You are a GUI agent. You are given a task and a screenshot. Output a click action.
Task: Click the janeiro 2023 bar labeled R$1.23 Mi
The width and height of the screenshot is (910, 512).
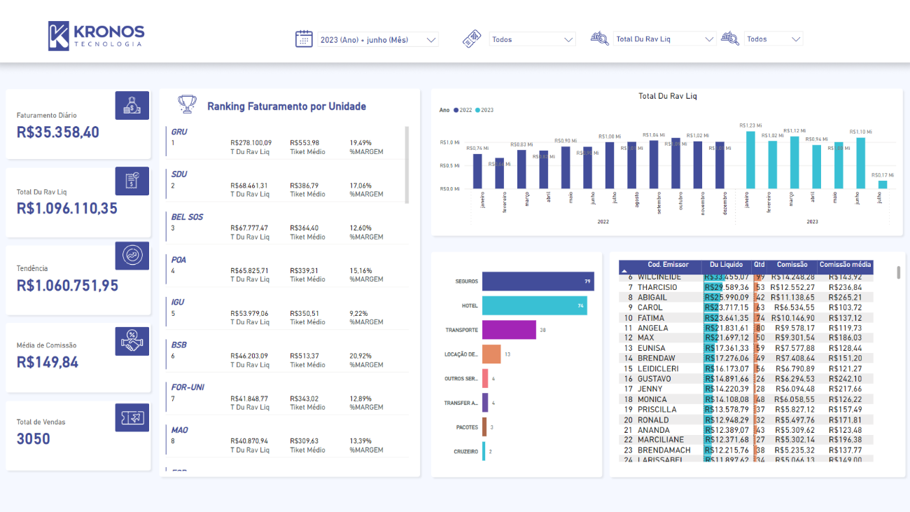[x=750, y=160]
